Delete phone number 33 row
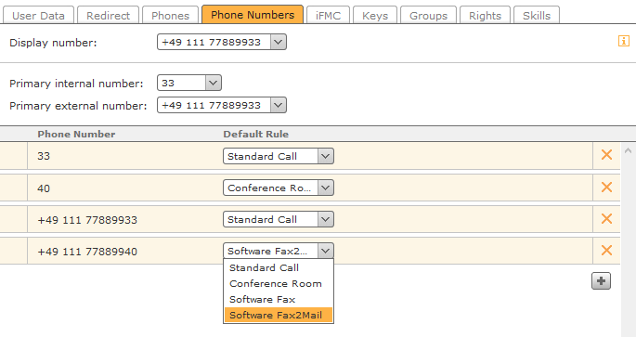 pyautogui.click(x=606, y=154)
